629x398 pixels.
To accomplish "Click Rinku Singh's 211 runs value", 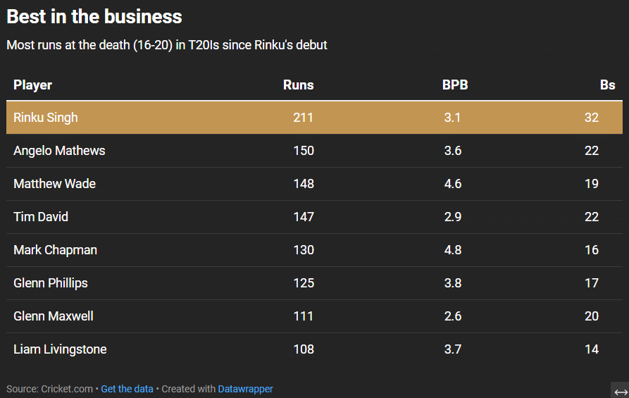I will point(303,118).
